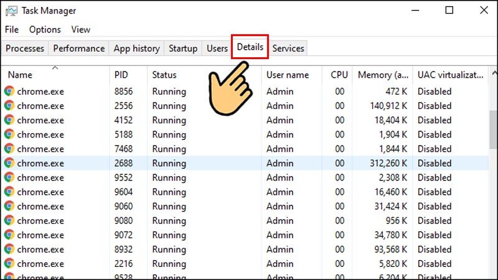Switch to the Users tab
Screen dimensions: 498x280
[217, 49]
